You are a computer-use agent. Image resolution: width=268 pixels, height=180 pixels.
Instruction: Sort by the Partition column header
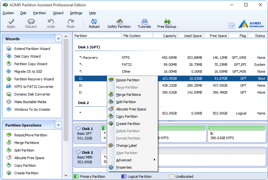click(x=97, y=36)
